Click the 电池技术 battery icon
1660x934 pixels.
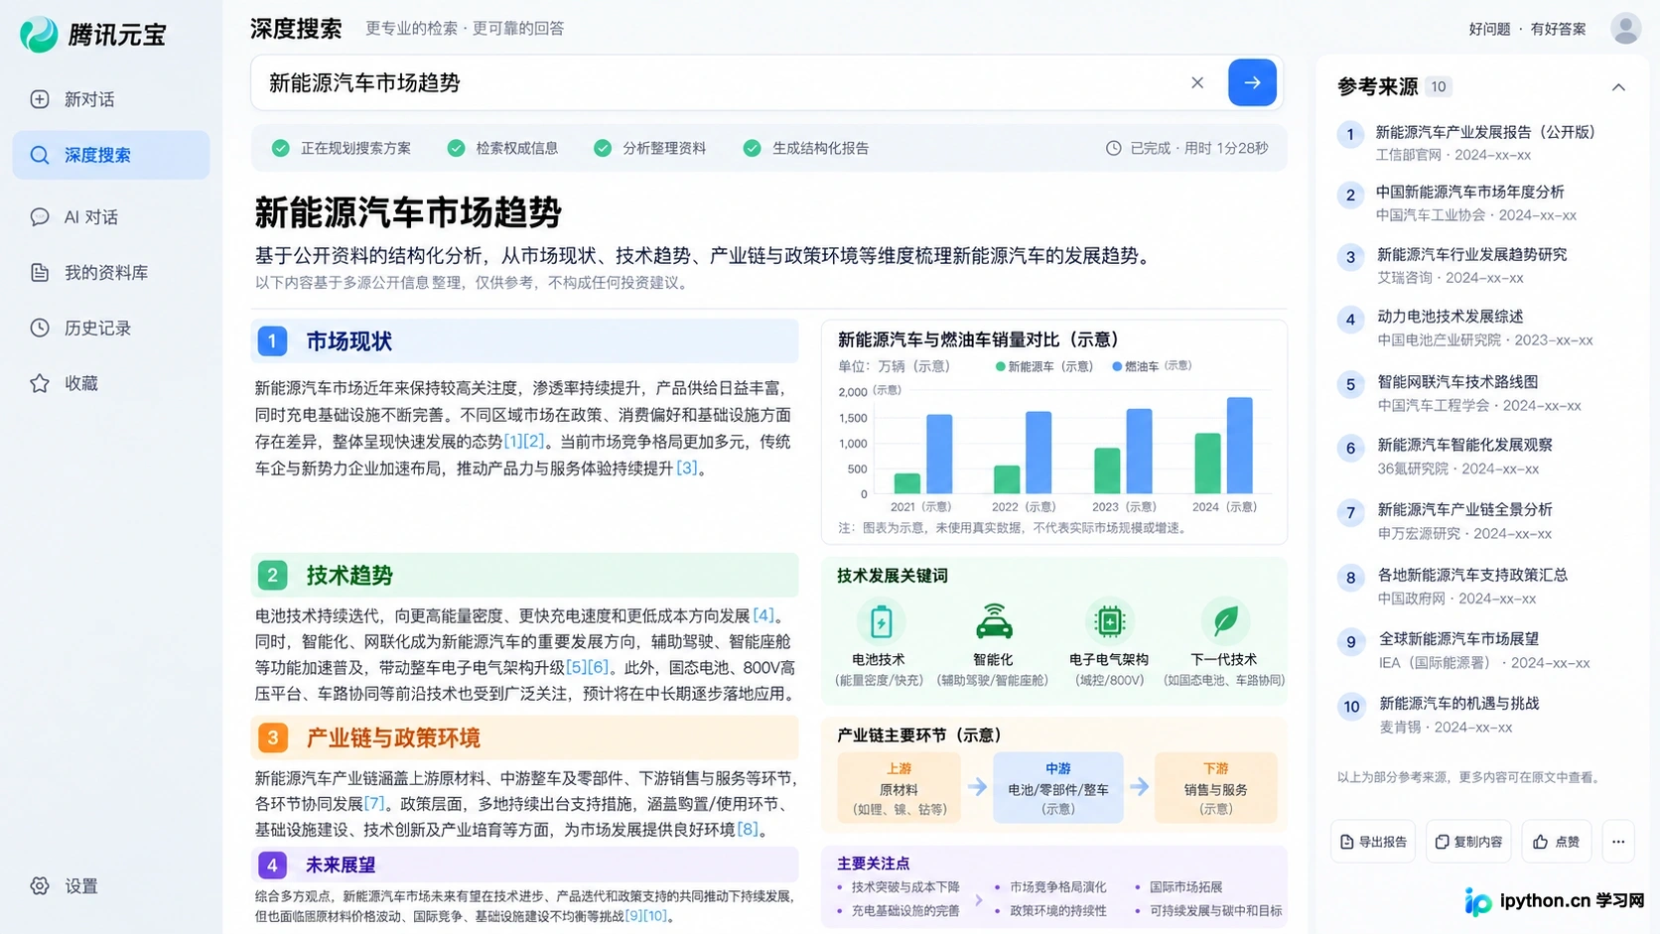(880, 622)
